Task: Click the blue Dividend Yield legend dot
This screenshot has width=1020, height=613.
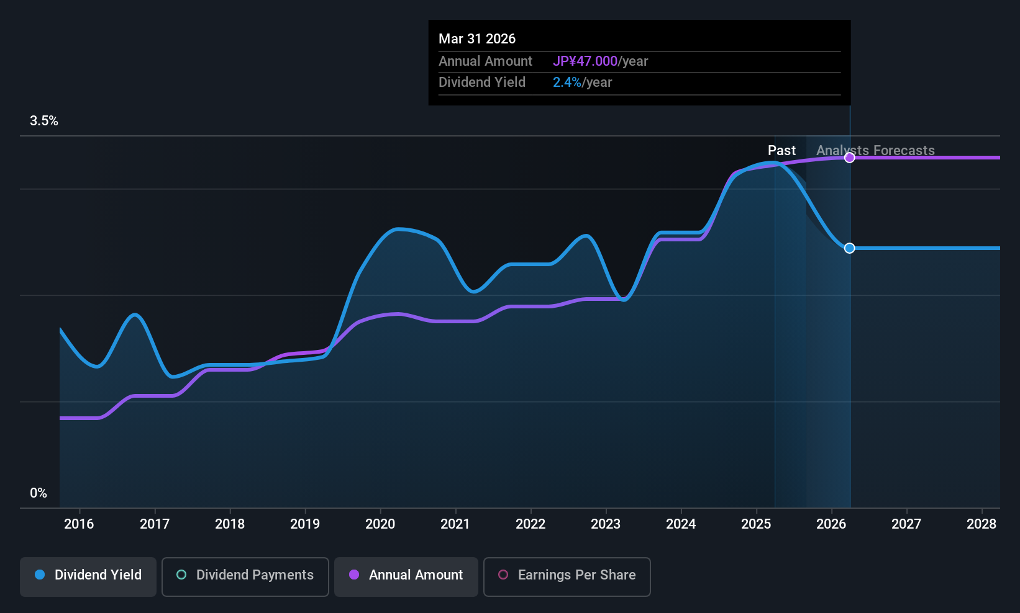Action: 40,575
